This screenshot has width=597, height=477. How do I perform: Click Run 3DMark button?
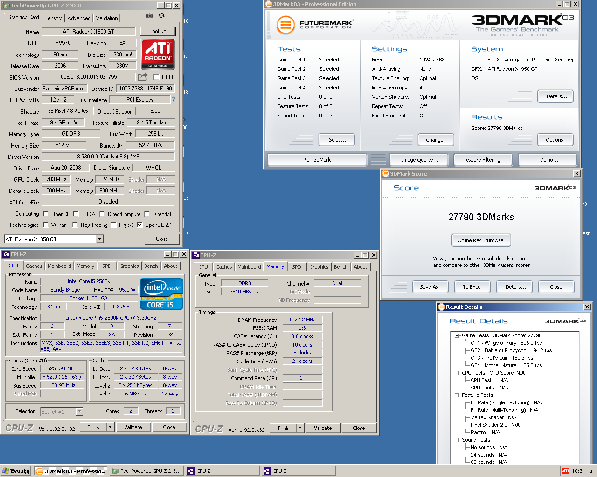click(x=317, y=160)
